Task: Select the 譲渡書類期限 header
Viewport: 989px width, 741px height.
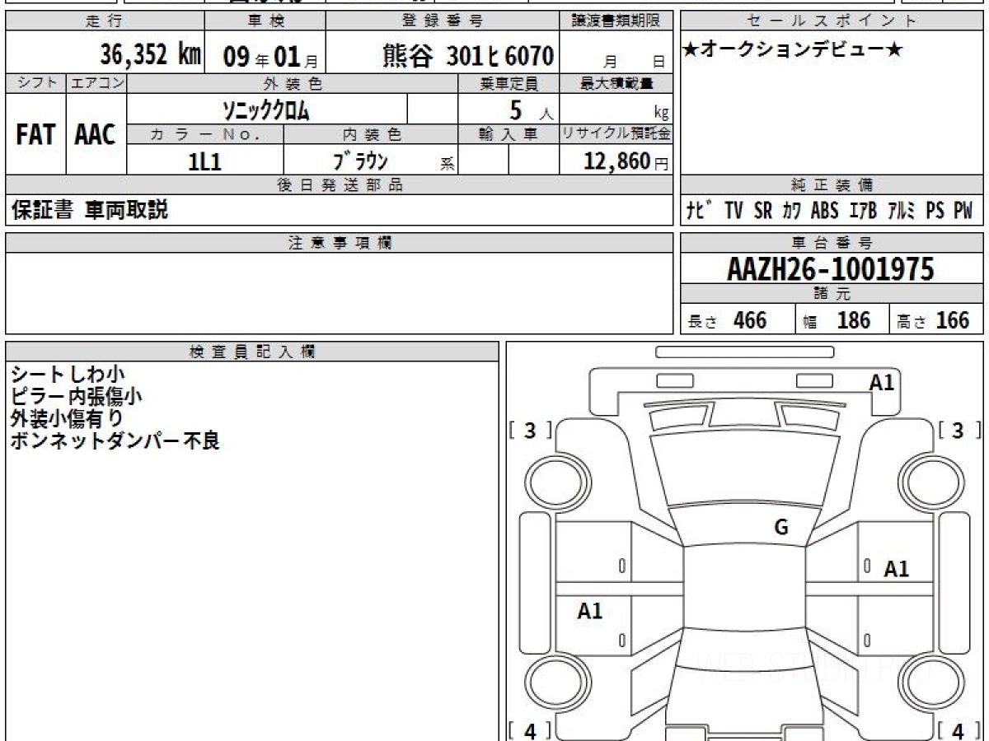Action: [x=616, y=21]
